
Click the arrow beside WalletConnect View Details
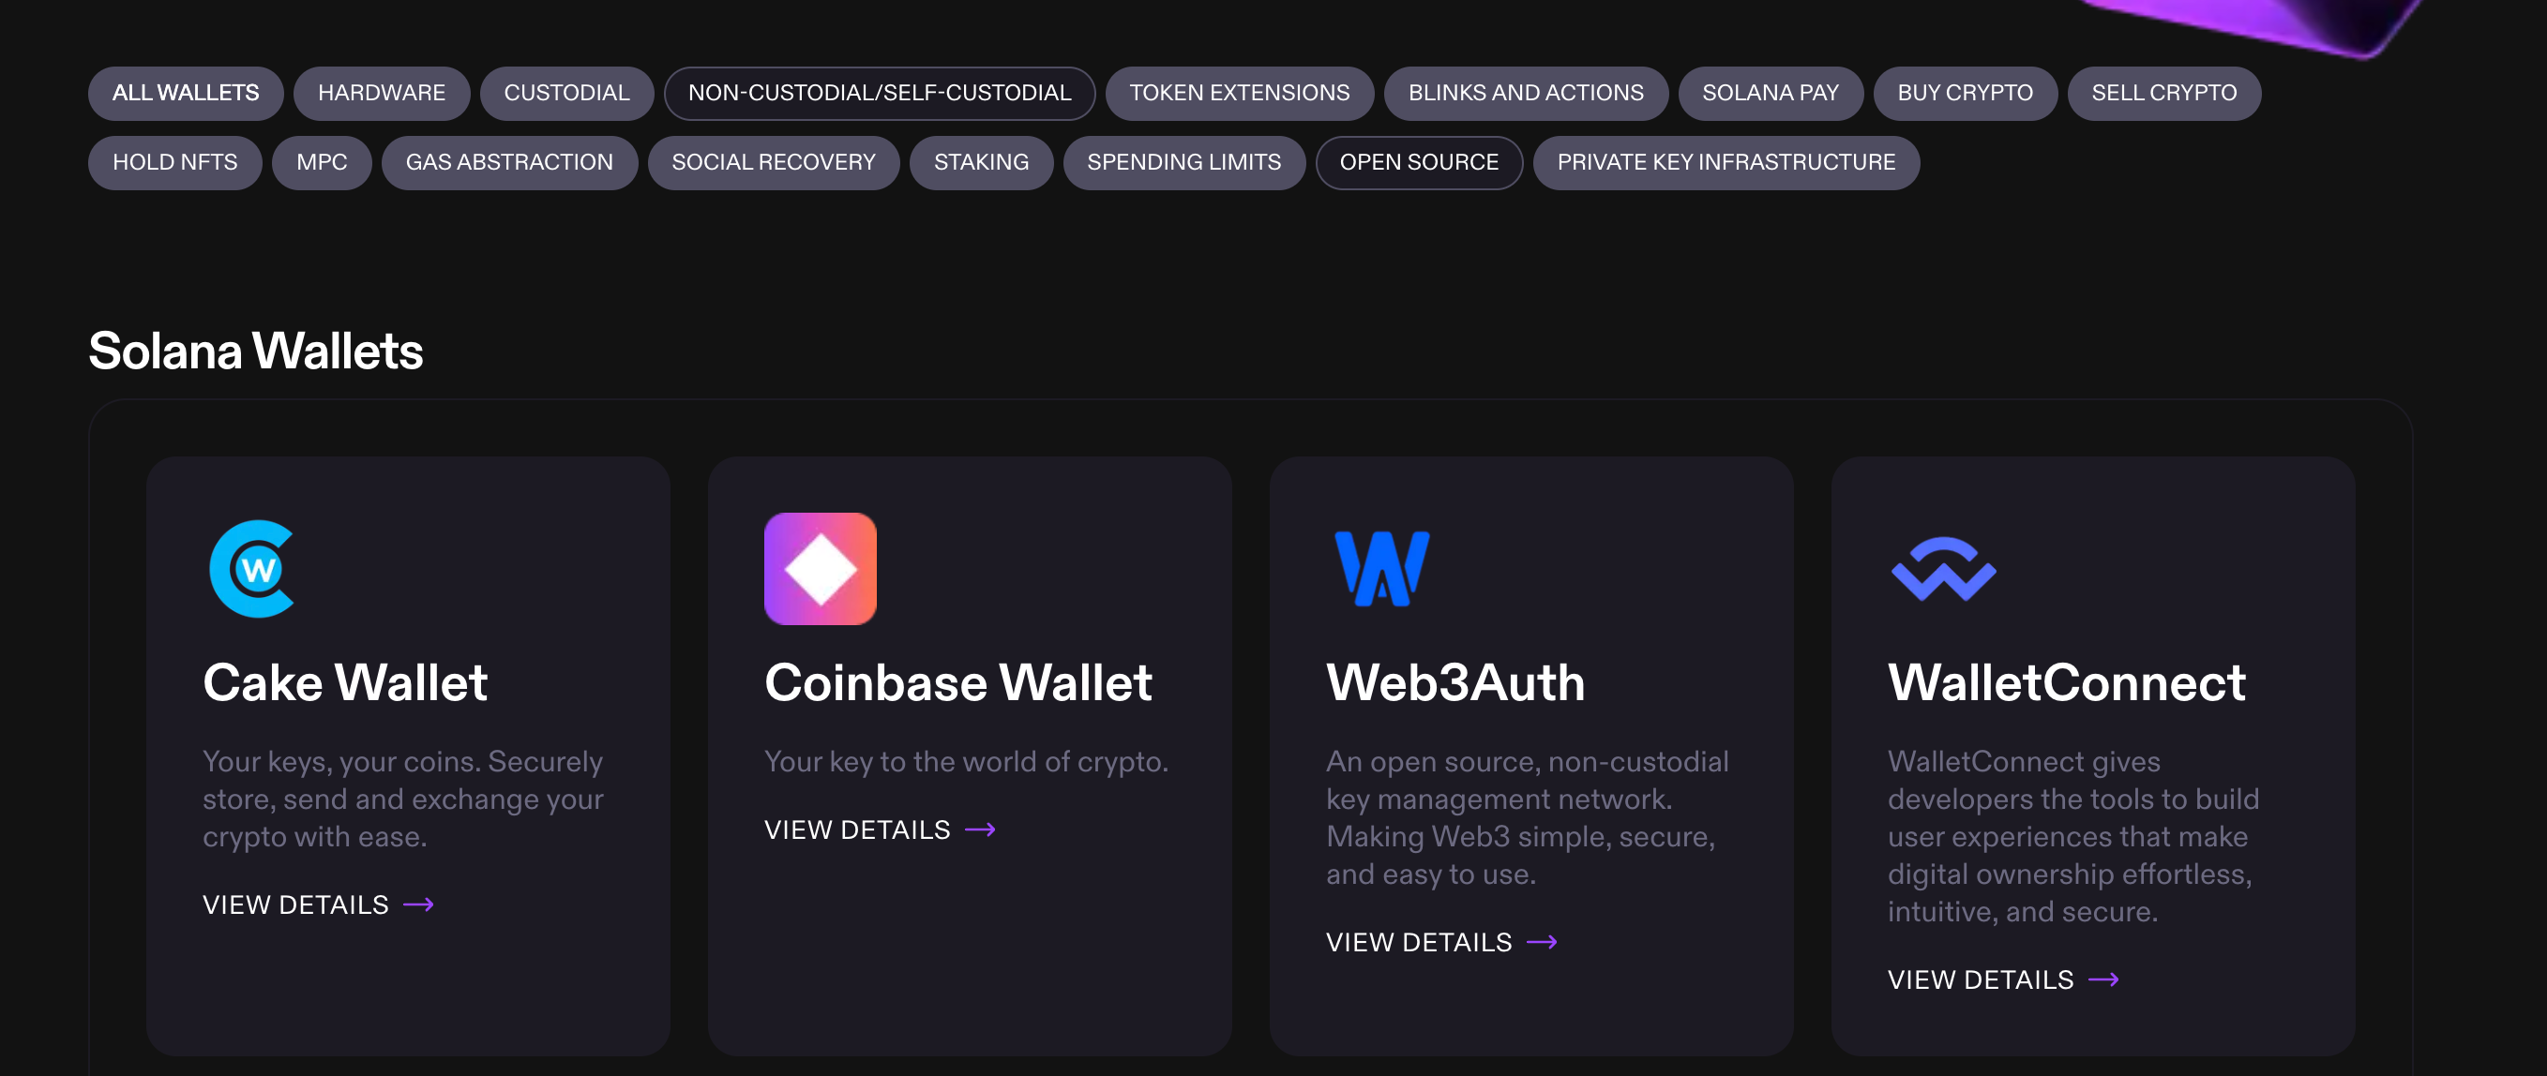click(x=2103, y=980)
